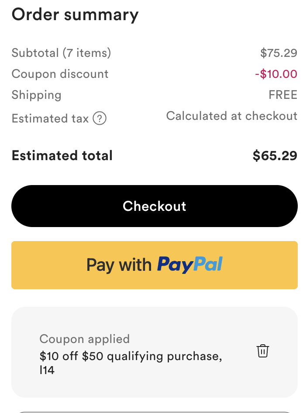The height and width of the screenshot is (413, 303).
Task: Click the Coupon discount label
Action: point(60,74)
